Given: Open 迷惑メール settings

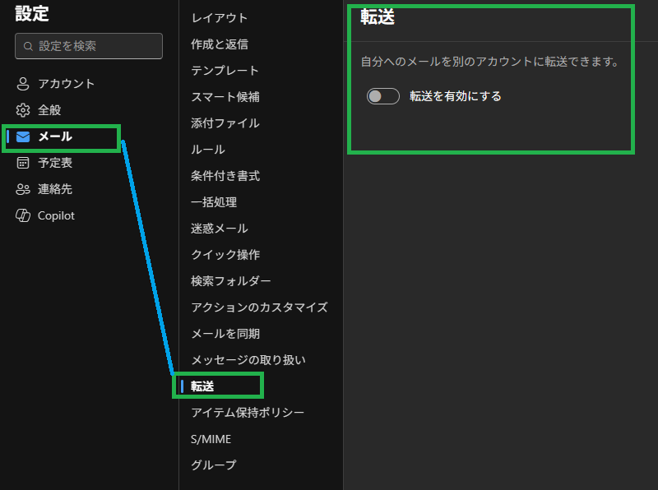Looking at the screenshot, I should click(220, 229).
